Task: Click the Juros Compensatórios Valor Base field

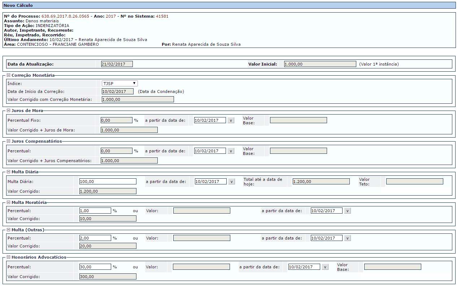Action: pos(299,151)
